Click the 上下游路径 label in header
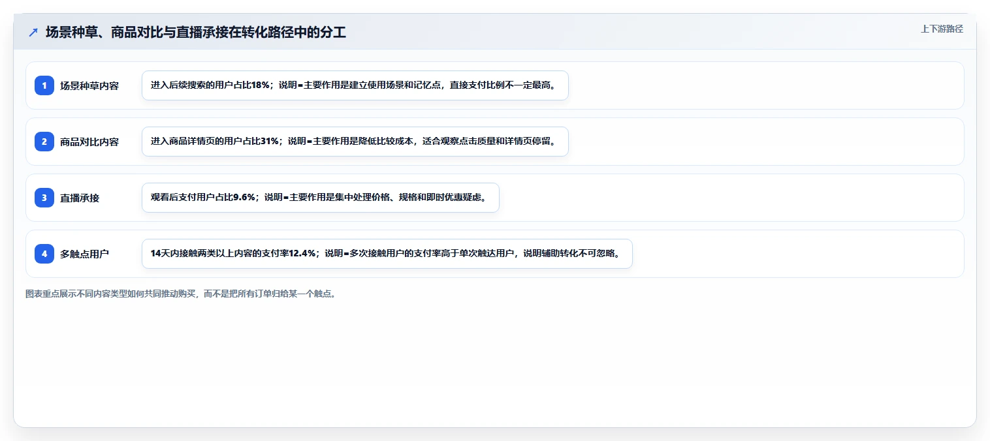 [x=942, y=29]
